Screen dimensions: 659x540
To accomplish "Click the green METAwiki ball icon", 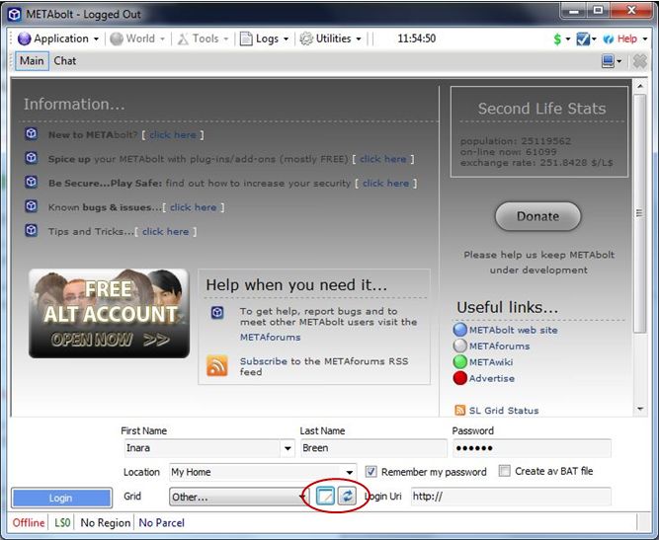I will (459, 362).
